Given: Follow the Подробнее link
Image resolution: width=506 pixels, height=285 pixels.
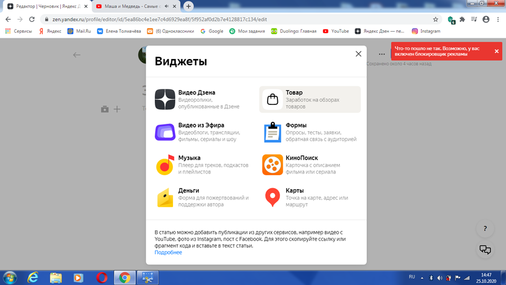Looking at the screenshot, I should 168,252.
